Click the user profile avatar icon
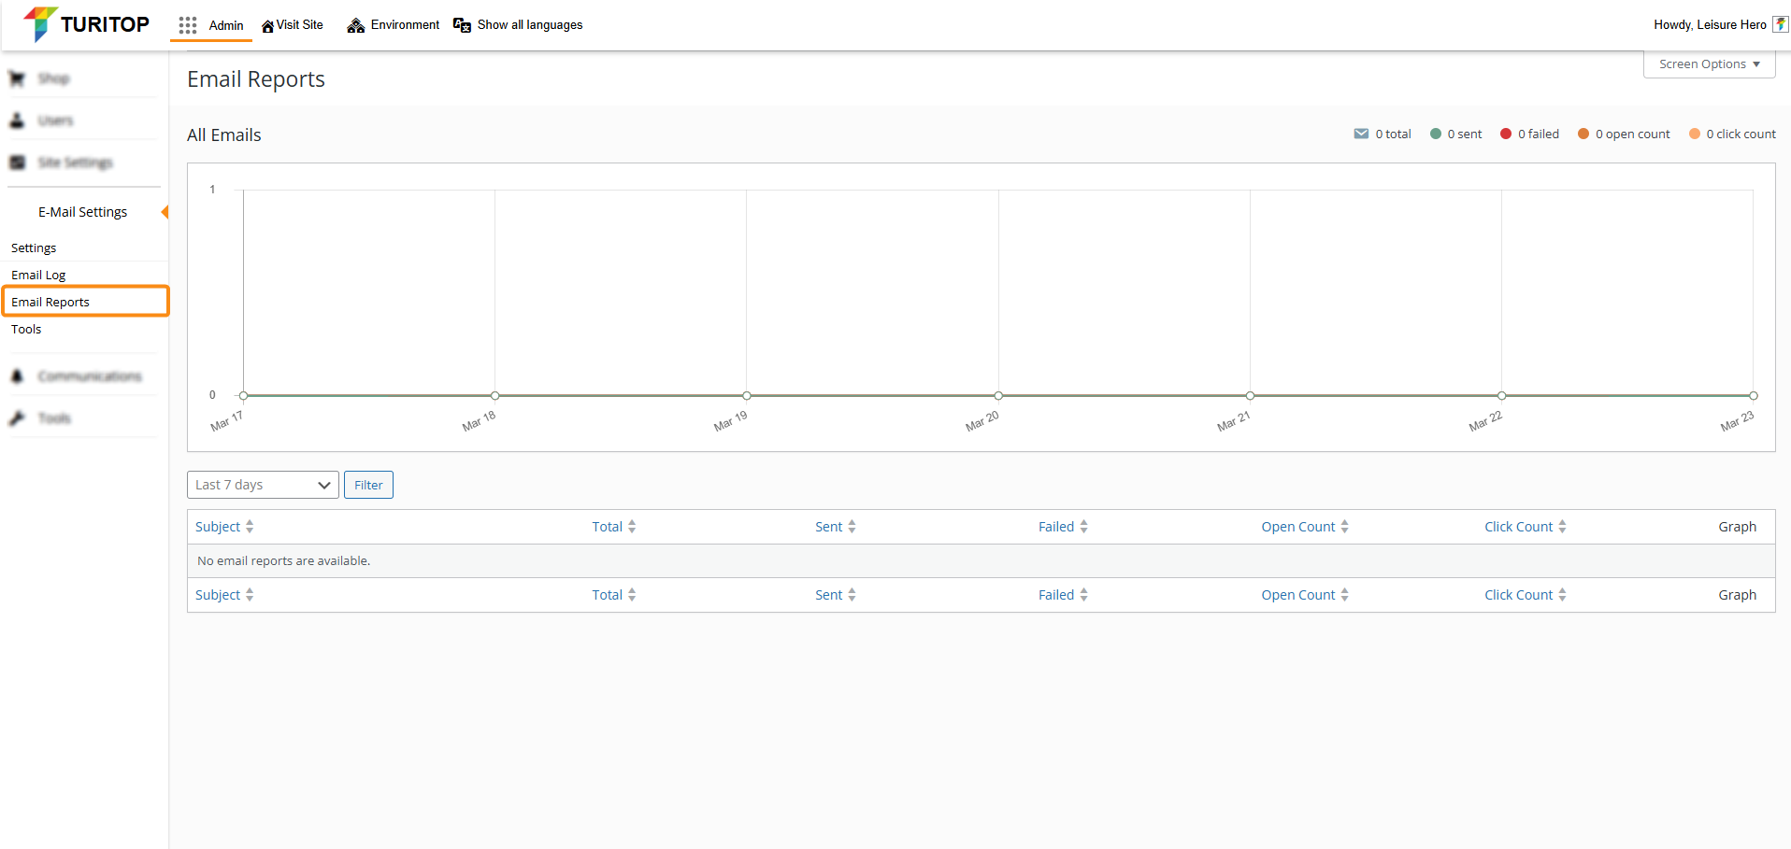Screen dimensions: 1791x849 tap(1780, 25)
